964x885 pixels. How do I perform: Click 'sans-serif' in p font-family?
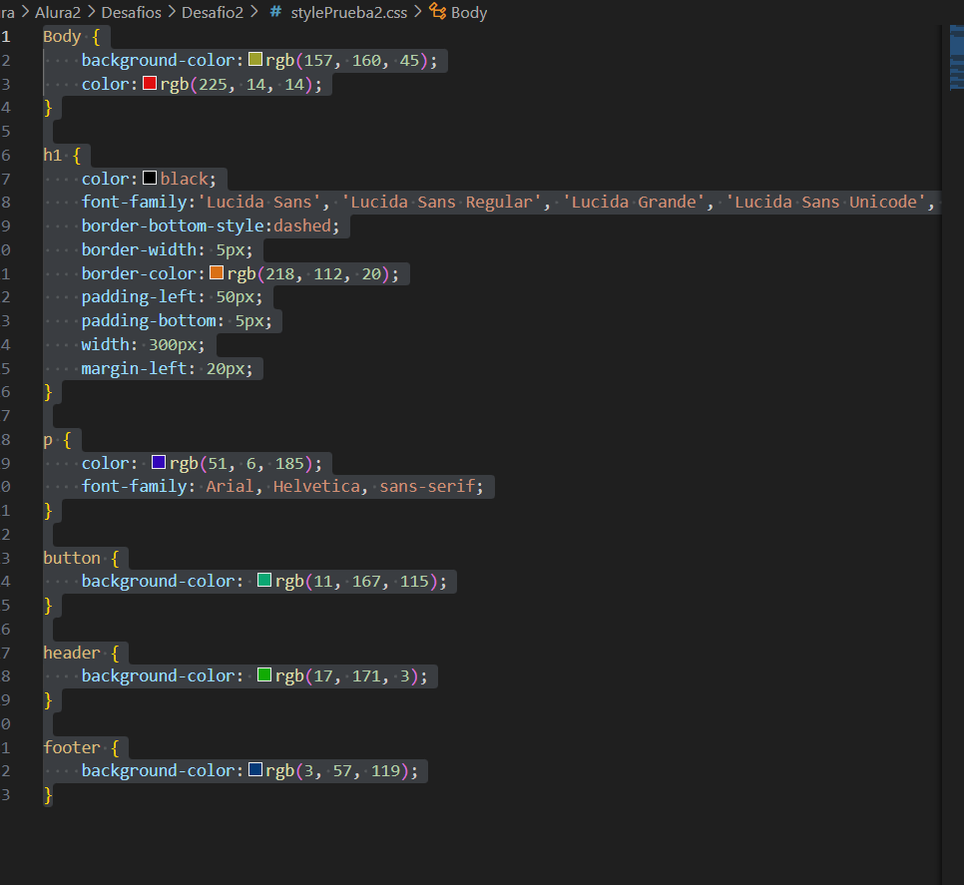point(427,487)
